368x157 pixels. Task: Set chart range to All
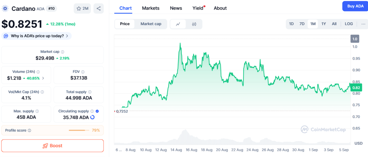pos(334,24)
